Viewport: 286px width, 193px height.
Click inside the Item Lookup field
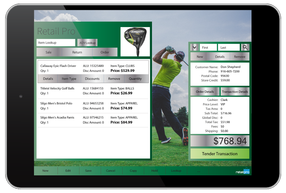pos(56,42)
